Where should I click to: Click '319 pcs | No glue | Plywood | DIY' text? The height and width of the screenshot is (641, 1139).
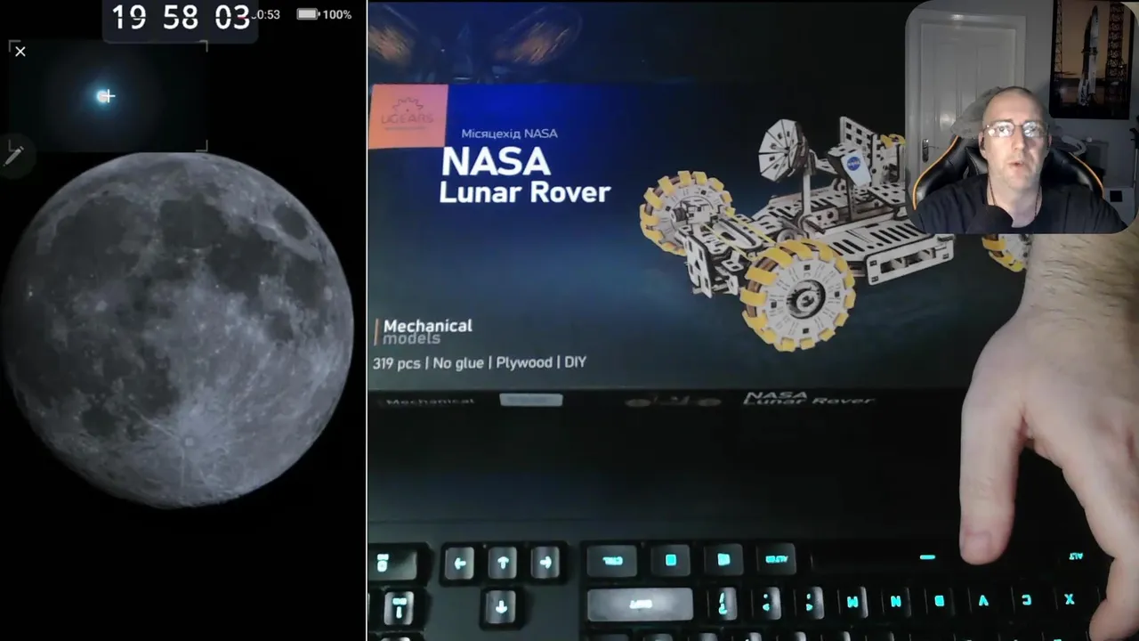tap(480, 362)
